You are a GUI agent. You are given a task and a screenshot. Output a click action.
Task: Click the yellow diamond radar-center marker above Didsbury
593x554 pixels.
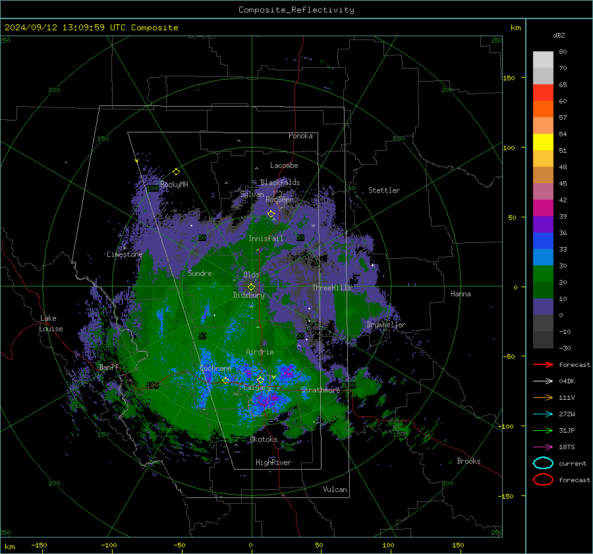[x=251, y=287]
